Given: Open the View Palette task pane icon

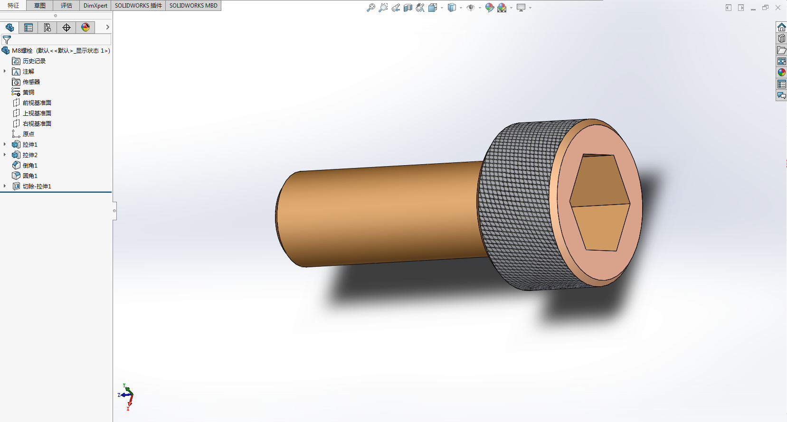Looking at the screenshot, I should [x=781, y=61].
